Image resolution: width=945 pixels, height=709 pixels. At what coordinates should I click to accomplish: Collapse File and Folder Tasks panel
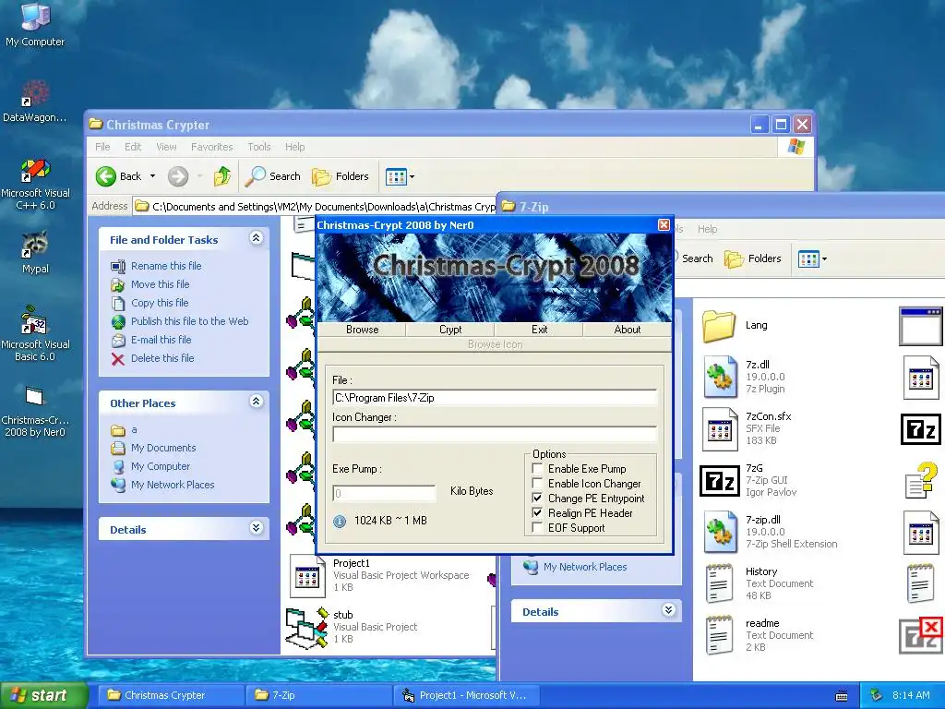coord(257,238)
